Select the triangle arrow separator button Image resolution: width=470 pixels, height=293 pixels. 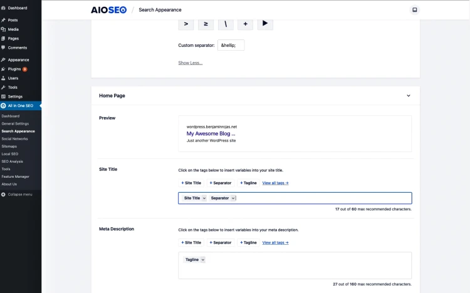click(x=265, y=23)
